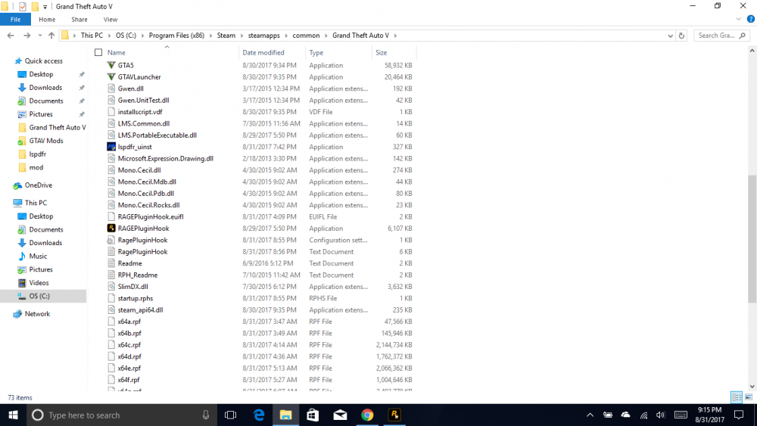
Task: Select the Gwen.dll file icon
Action: [111, 89]
